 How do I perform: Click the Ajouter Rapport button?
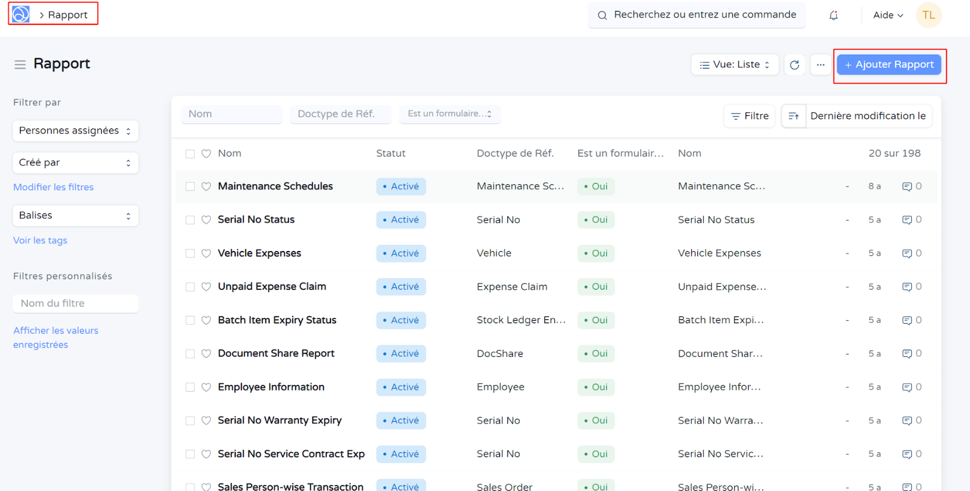coord(889,65)
